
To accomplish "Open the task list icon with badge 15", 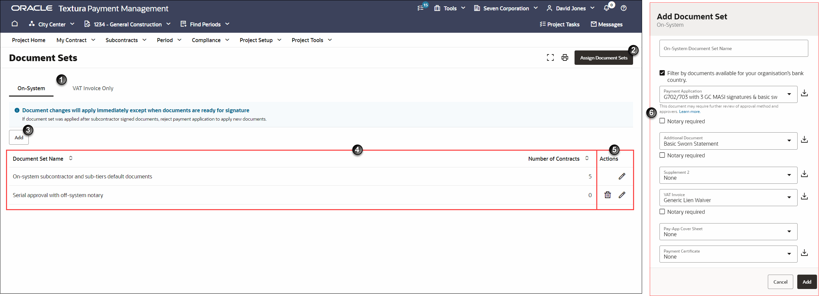I will (x=421, y=8).
